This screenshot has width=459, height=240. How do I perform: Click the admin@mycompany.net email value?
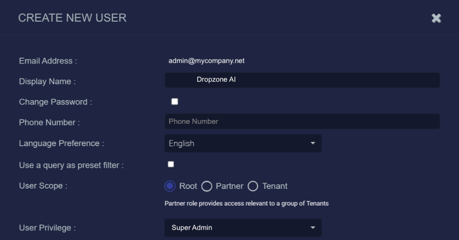(x=206, y=61)
